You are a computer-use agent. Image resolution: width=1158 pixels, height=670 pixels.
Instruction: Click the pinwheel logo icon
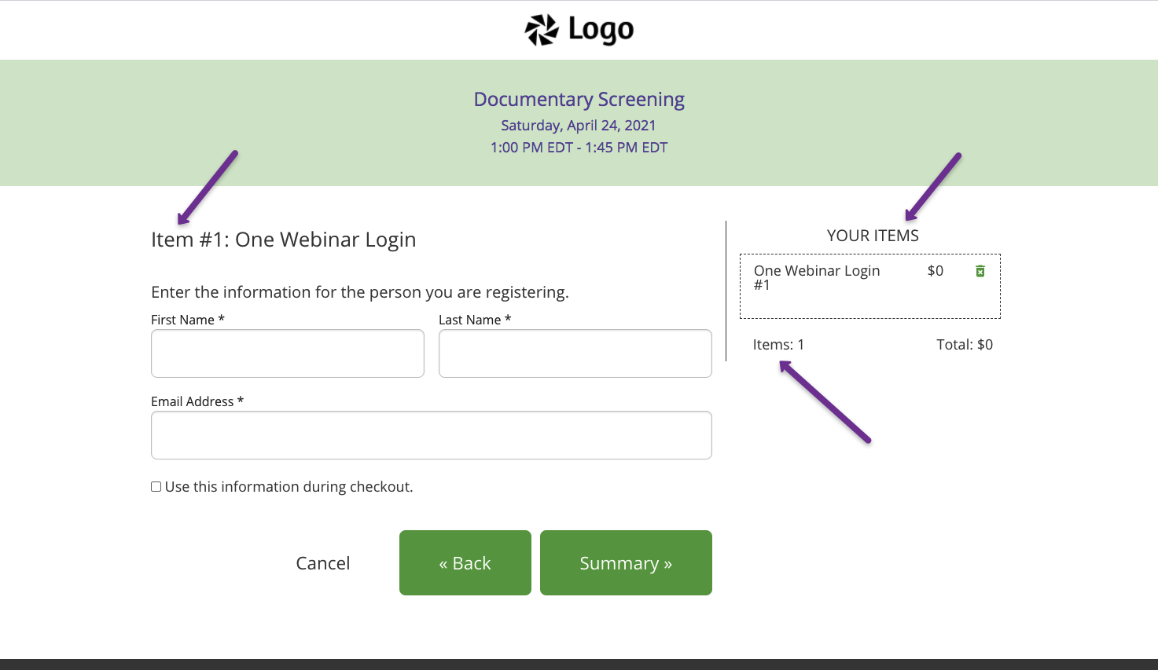[542, 30]
